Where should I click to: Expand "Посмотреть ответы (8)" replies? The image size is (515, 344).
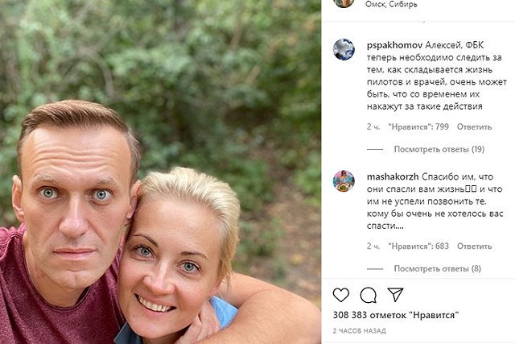click(437, 268)
